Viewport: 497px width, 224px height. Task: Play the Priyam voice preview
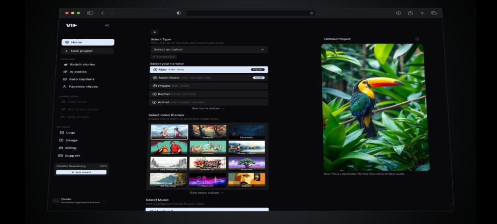155,86
